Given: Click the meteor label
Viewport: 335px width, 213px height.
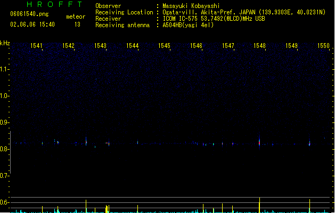Looking at the screenshot, I should [76, 17].
